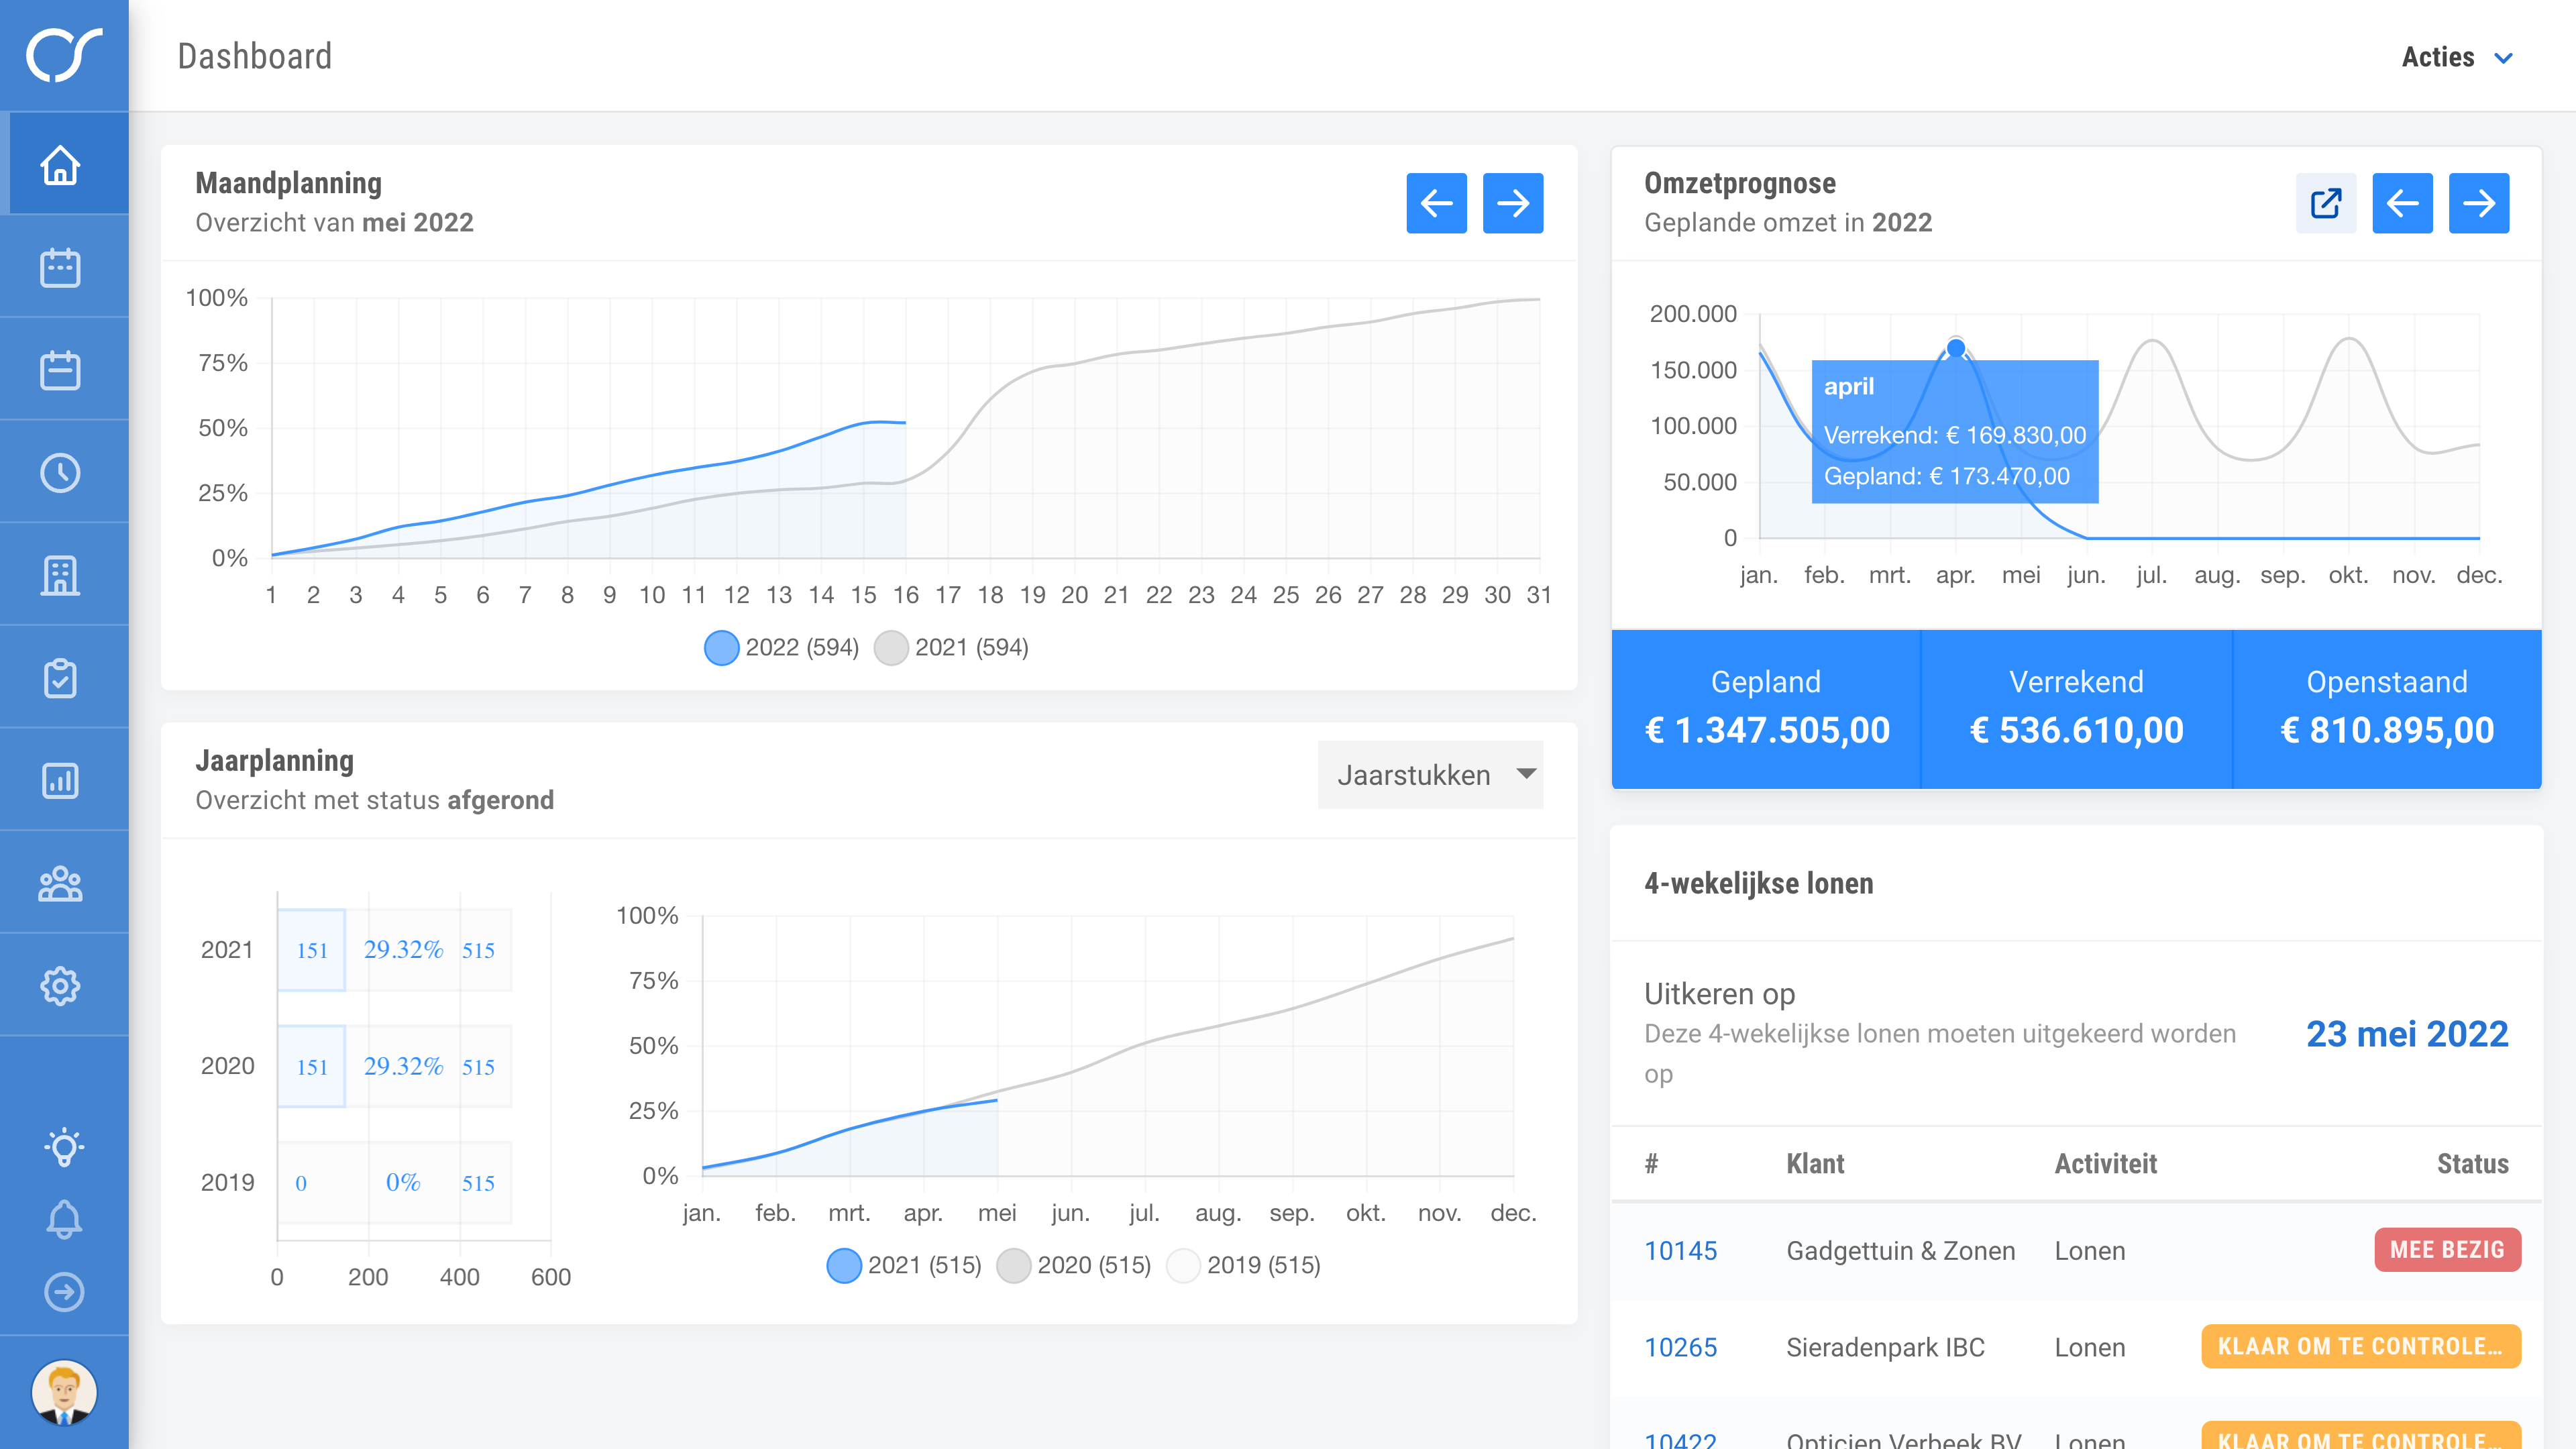2576x1449 pixels.
Task: Click the clock icon in sidebar
Action: click(x=61, y=473)
